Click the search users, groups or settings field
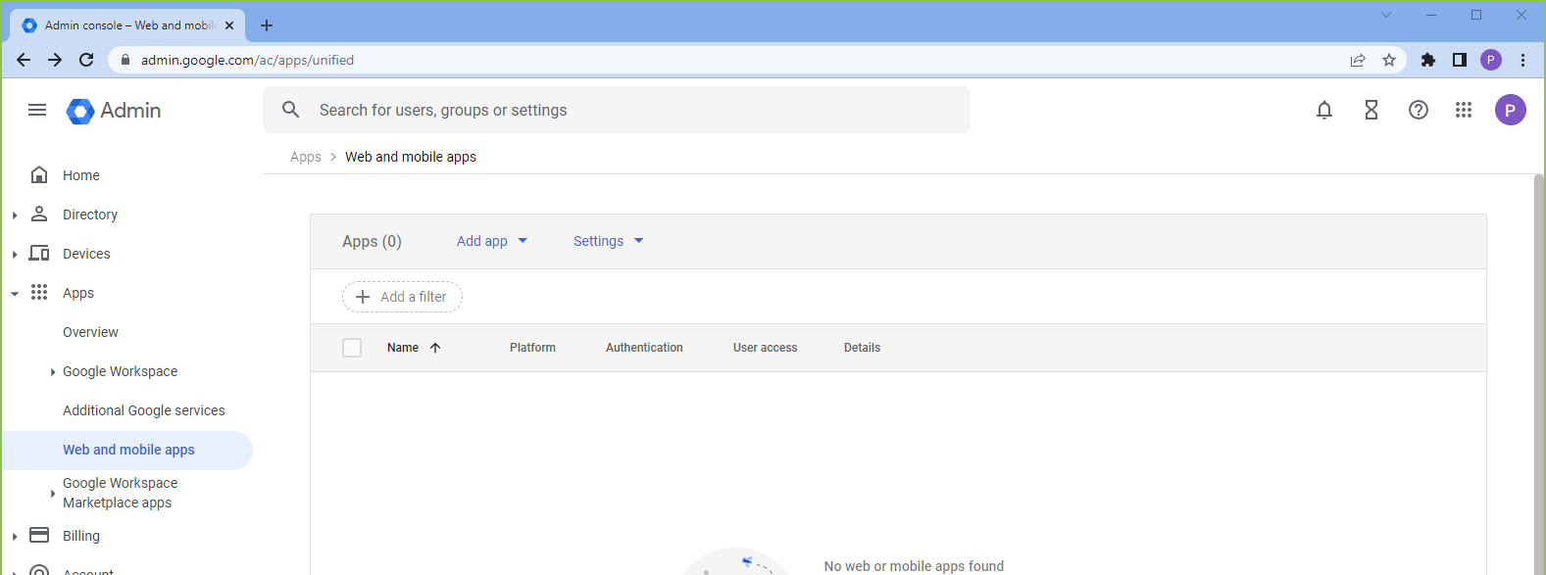The width and height of the screenshot is (1546, 575). 627,110
